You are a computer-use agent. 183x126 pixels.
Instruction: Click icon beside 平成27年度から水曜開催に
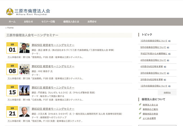pyautogui.click(x=169, y=54)
